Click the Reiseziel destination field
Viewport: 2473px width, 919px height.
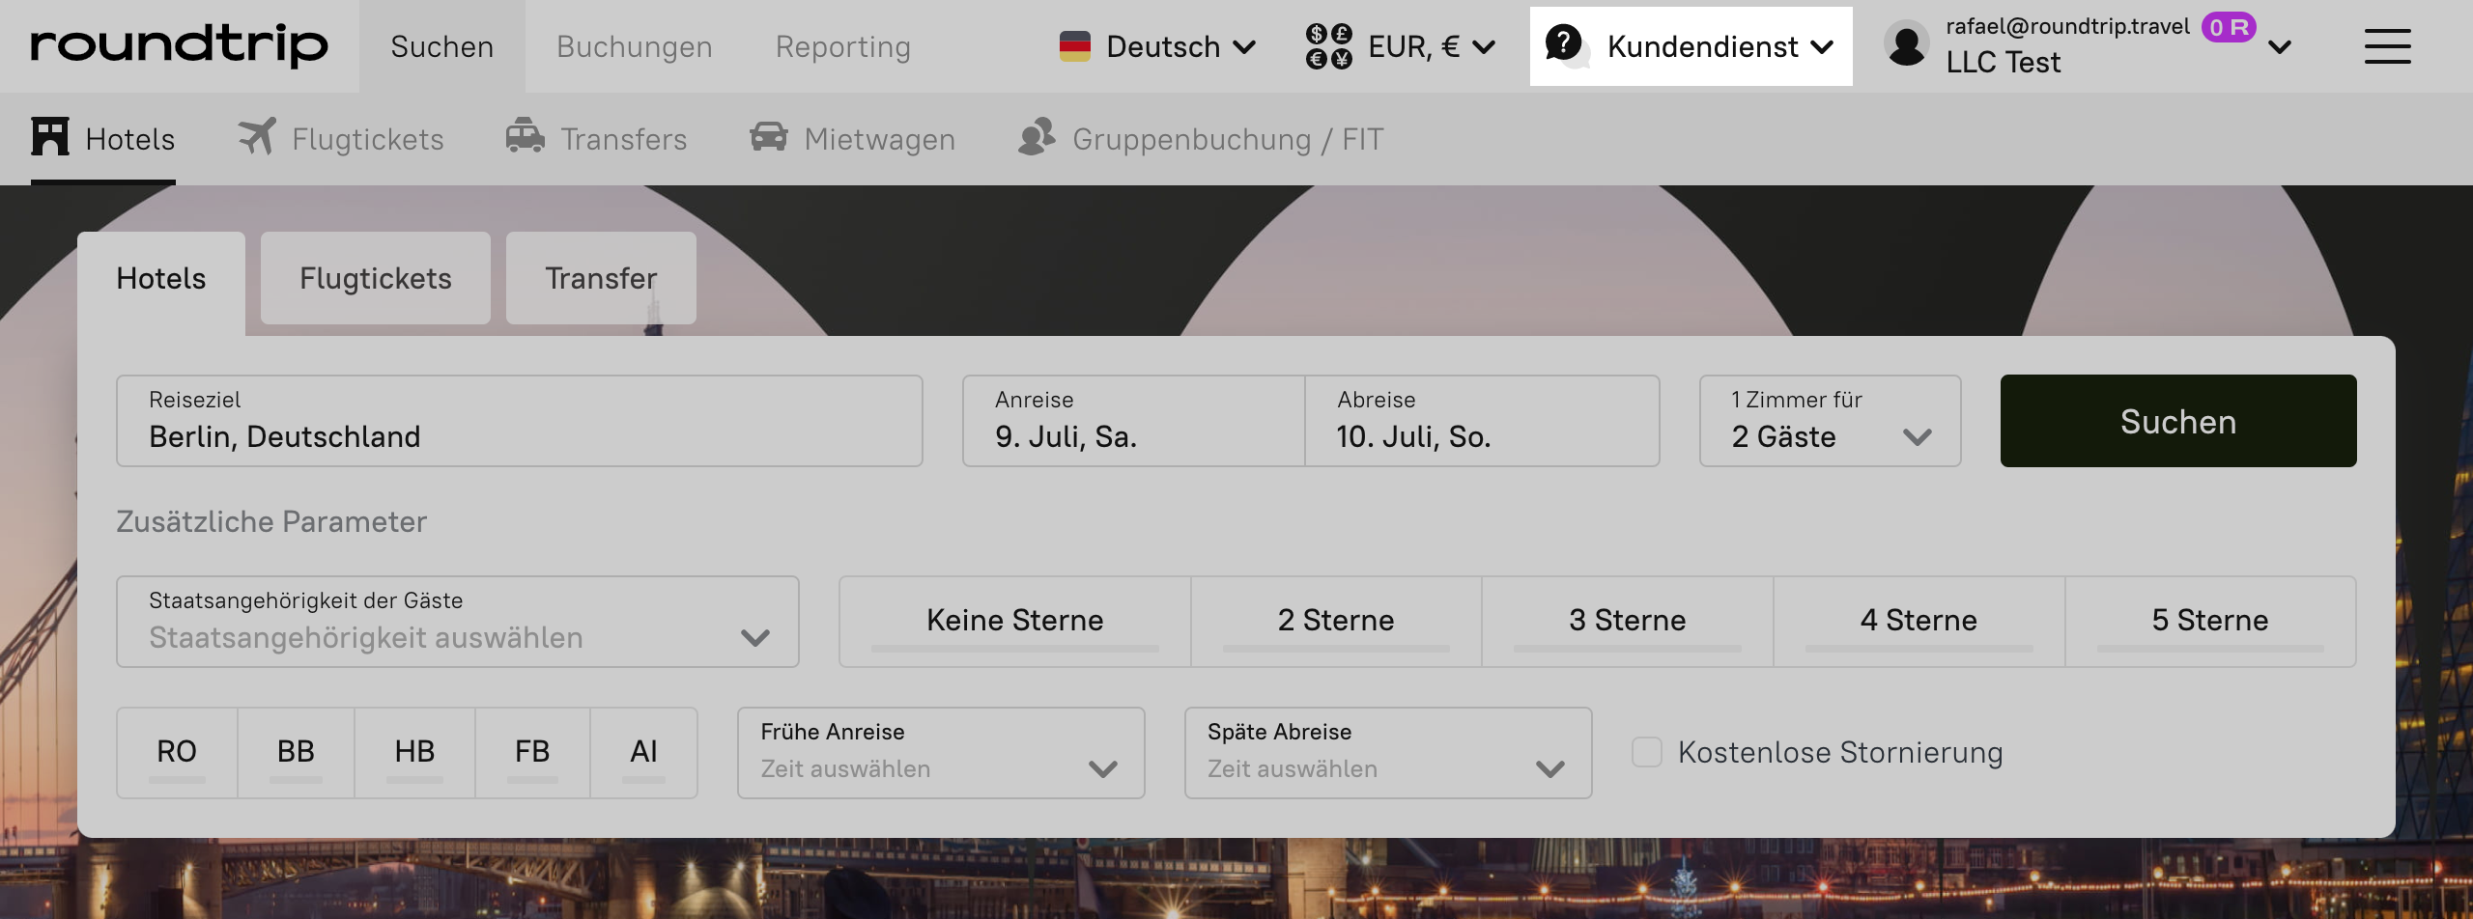(x=519, y=421)
